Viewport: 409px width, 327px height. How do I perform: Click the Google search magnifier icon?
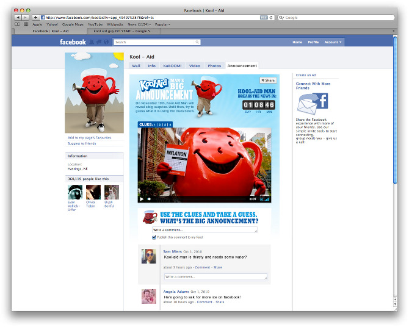pyautogui.click(x=281, y=18)
